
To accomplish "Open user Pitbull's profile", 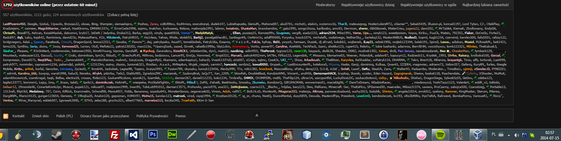I will [x=191, y=83].
